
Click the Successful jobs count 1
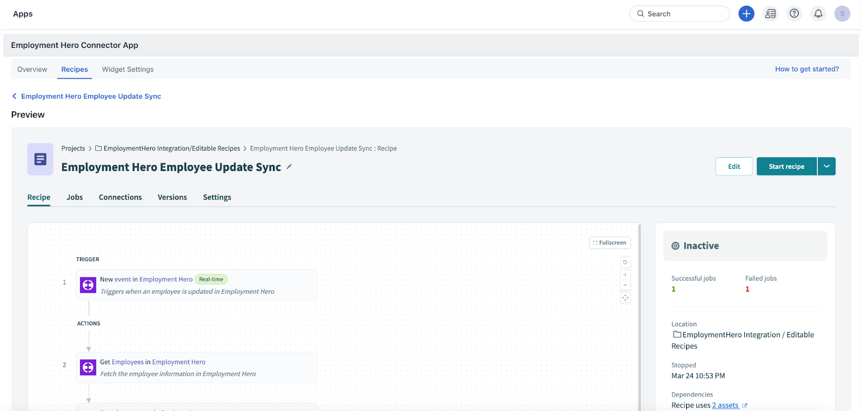pos(673,289)
